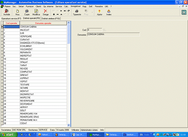
Task: Click the Cod operatie column header
Action: (11, 23)
